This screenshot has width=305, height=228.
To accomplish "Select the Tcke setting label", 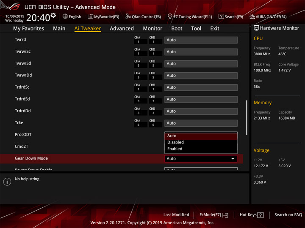I will [19, 123].
